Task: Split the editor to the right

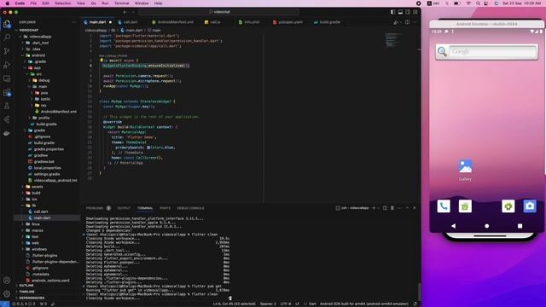Action: point(407,22)
